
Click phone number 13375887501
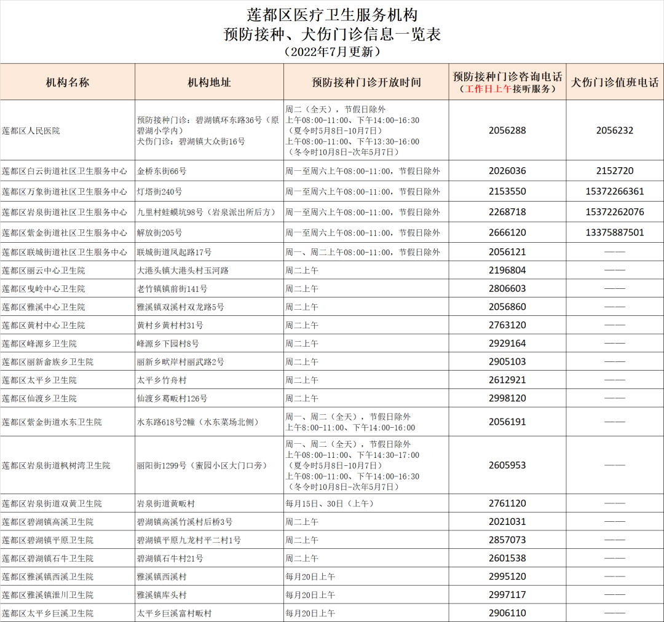614,233
